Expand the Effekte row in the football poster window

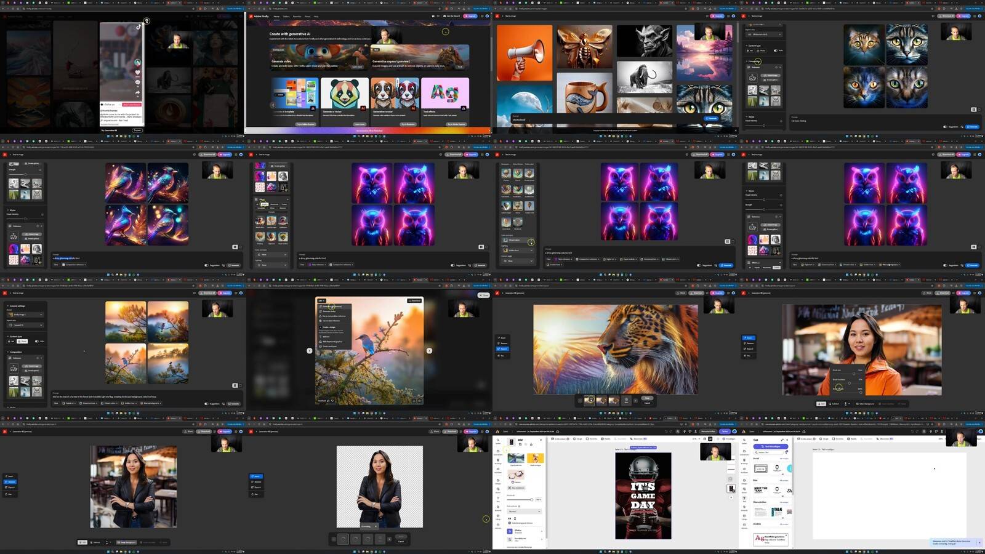click(x=525, y=531)
